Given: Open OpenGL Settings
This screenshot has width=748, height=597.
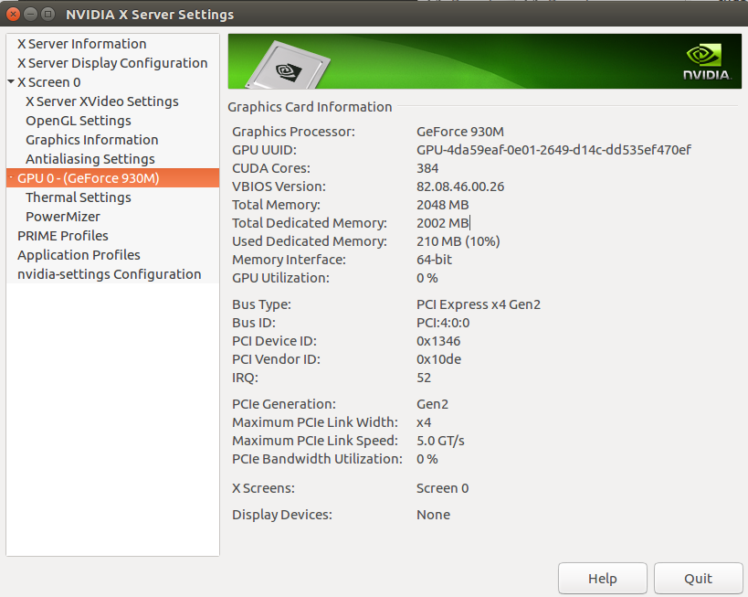Looking at the screenshot, I should (x=78, y=120).
